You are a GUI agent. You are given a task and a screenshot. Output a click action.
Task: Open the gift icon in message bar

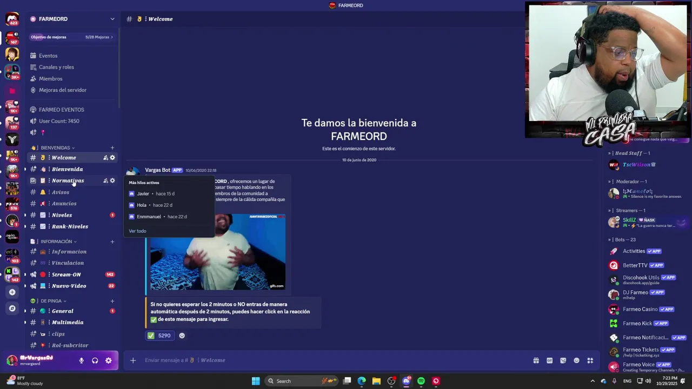[x=536, y=360]
